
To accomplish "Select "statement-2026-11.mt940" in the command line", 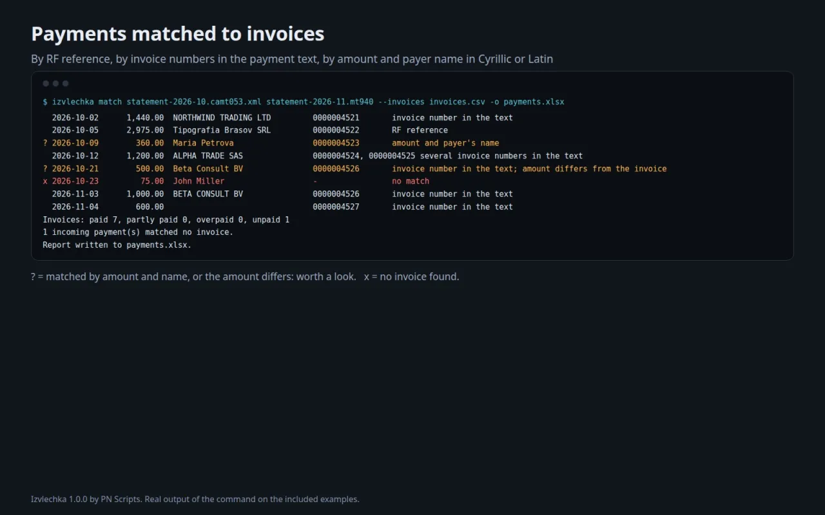I will tap(320, 102).
